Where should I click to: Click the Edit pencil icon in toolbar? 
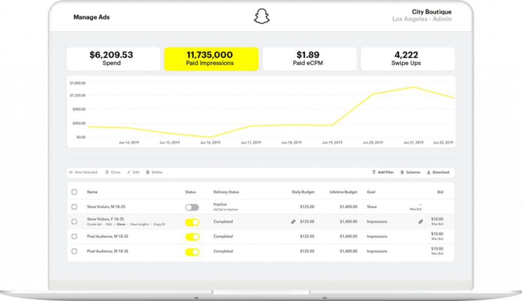[129, 172]
